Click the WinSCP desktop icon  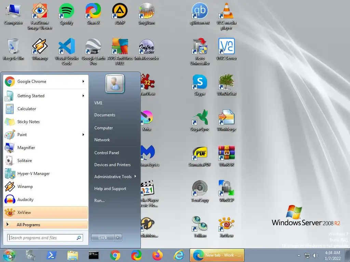pyautogui.click(x=226, y=191)
